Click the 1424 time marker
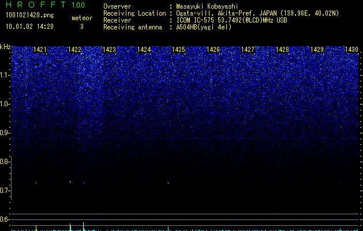363x231 pixels. pos(144,50)
